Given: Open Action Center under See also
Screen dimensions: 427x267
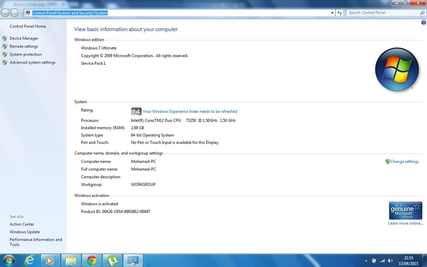Looking at the screenshot, I should [x=22, y=224].
